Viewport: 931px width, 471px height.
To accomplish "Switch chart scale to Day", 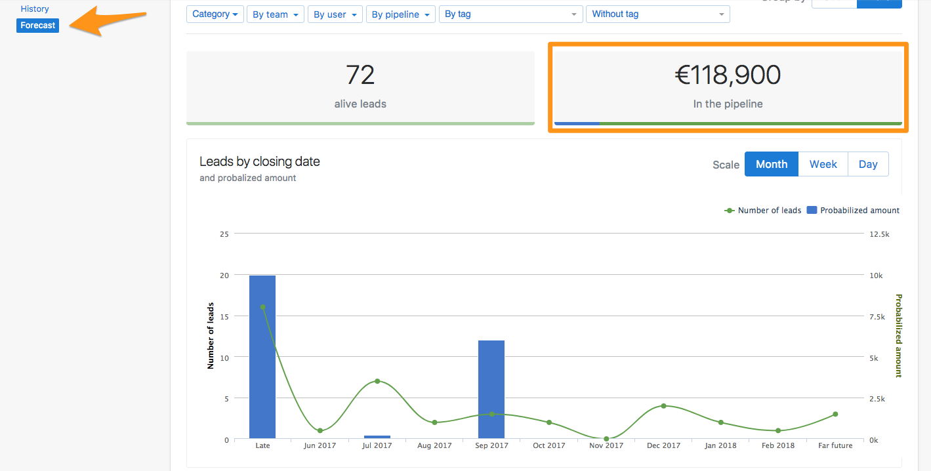I will pos(868,165).
